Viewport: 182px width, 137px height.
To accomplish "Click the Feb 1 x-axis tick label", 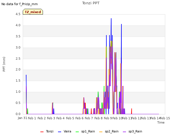I will pos(32,118).
